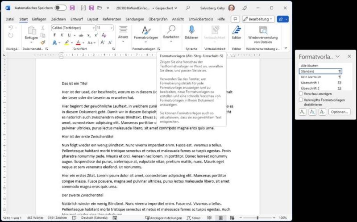The width and height of the screenshot is (357, 222).
Task: Open the Style Inspector icon in pane
Action: (x=312, y=112)
